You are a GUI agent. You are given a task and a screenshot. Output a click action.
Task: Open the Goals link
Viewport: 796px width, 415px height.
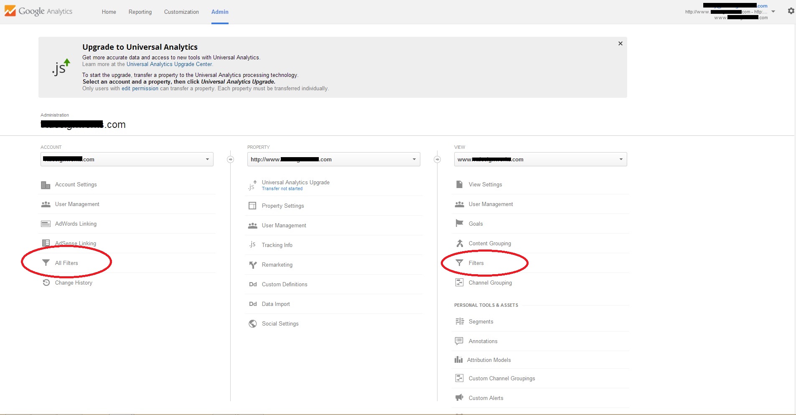476,224
